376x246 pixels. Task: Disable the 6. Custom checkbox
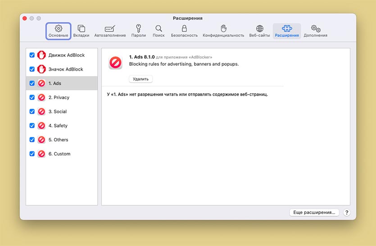tap(32, 154)
